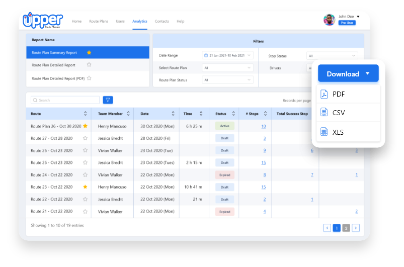
Task: Click the filter funnel icon button
Action: tap(108, 100)
